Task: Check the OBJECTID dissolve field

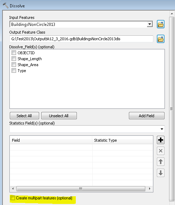Action: (14, 53)
